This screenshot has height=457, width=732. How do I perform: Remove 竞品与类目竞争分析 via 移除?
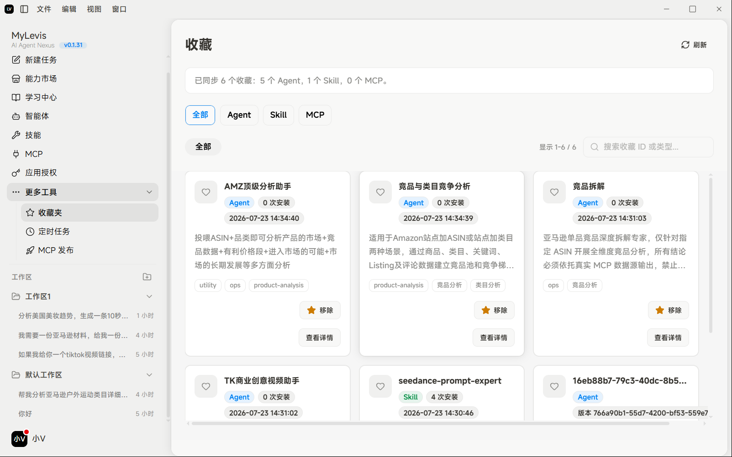pyautogui.click(x=495, y=310)
